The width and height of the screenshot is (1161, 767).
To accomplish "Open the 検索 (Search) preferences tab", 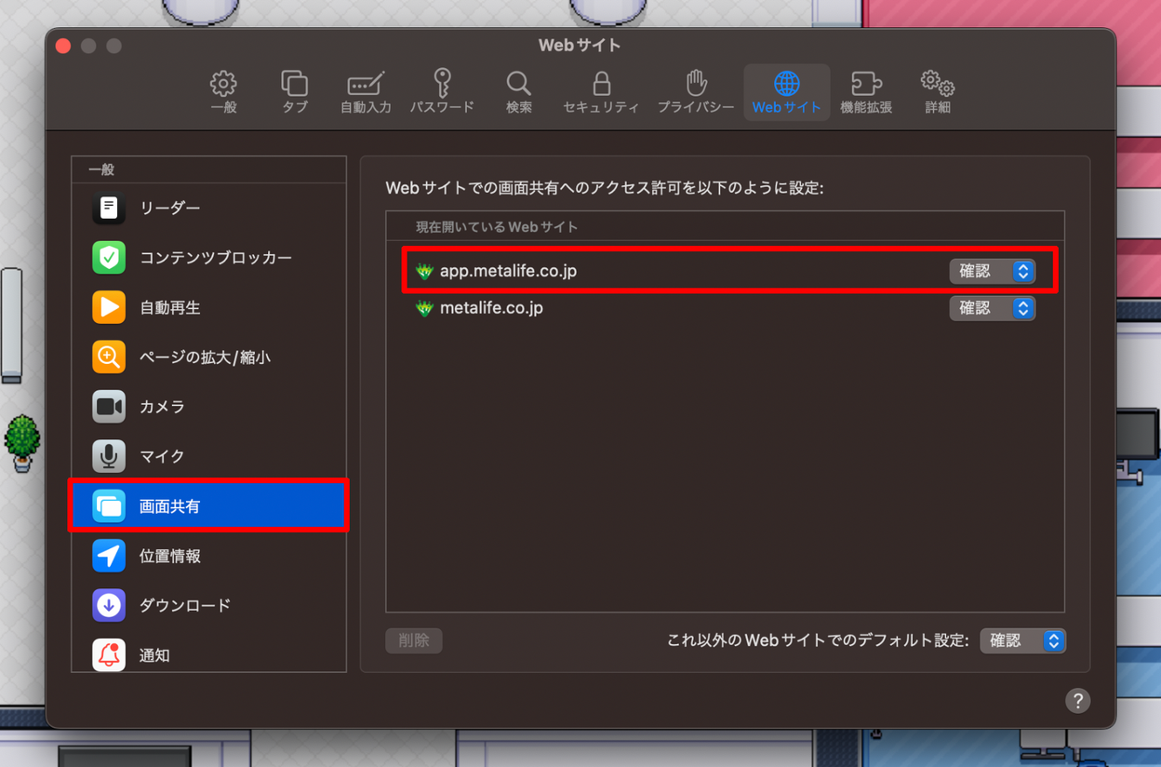I will [x=519, y=92].
